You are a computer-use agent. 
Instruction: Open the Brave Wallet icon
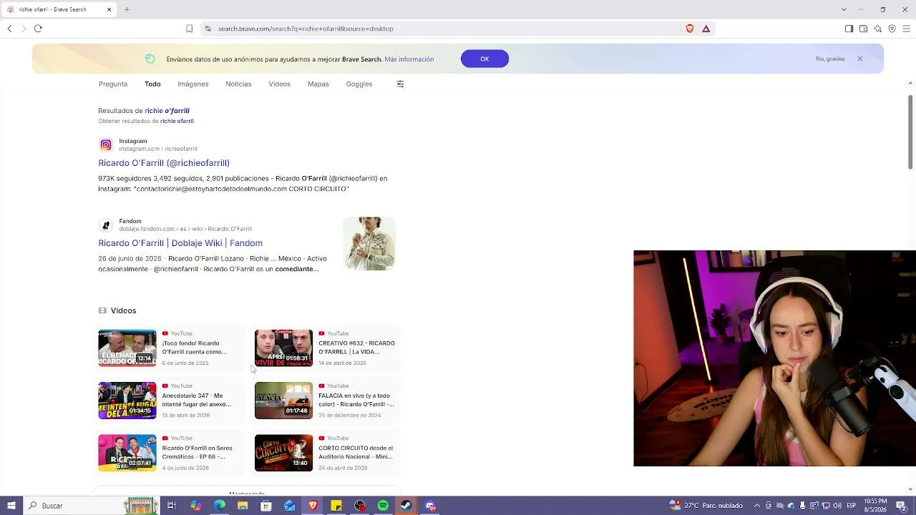(x=863, y=29)
